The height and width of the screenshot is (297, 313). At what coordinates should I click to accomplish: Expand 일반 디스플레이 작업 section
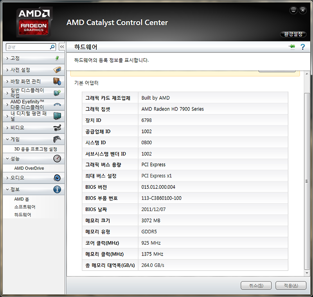pyautogui.click(x=7, y=93)
